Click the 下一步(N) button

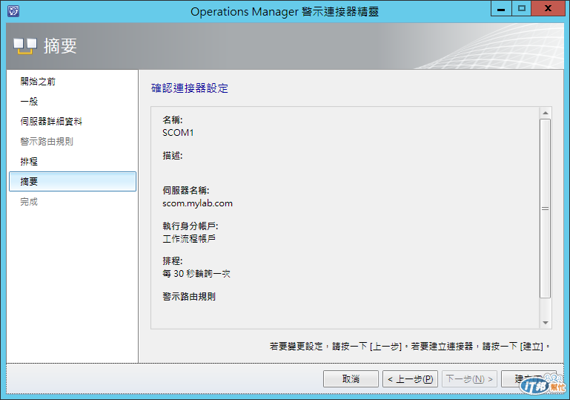pyautogui.click(x=469, y=379)
